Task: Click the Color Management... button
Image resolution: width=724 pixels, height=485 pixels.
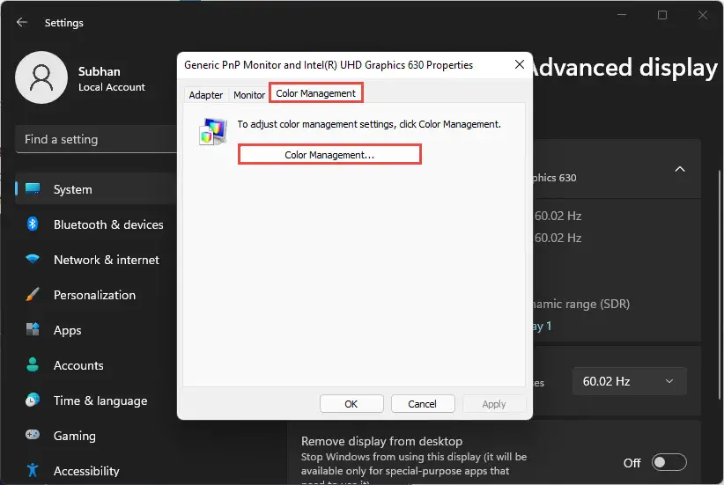Action: pyautogui.click(x=329, y=155)
